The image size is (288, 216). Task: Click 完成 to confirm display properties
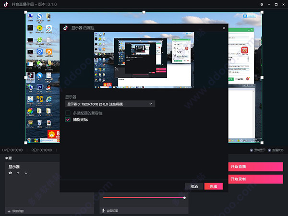214,186
